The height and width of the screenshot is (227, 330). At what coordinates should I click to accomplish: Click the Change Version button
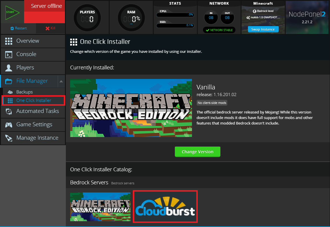pos(197,152)
